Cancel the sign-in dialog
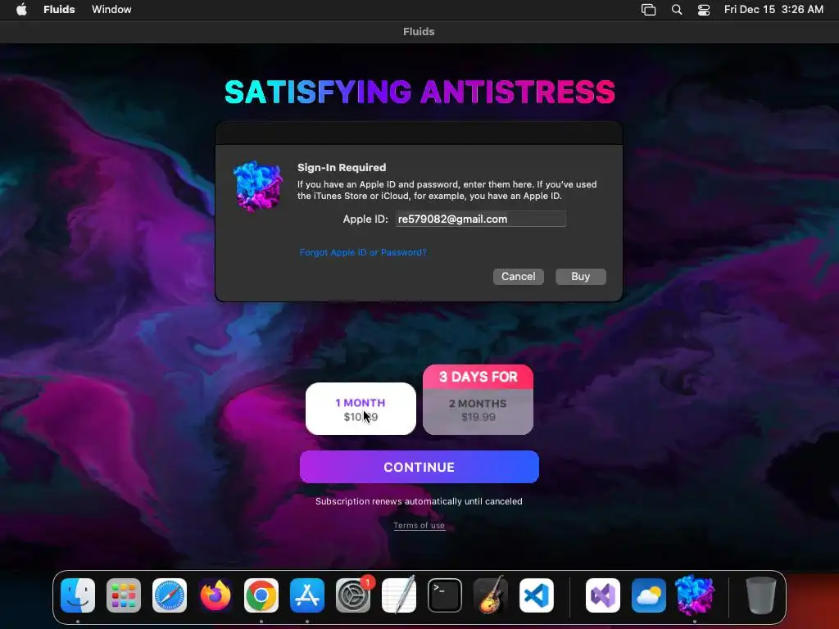This screenshot has height=629, width=839. pyautogui.click(x=518, y=277)
